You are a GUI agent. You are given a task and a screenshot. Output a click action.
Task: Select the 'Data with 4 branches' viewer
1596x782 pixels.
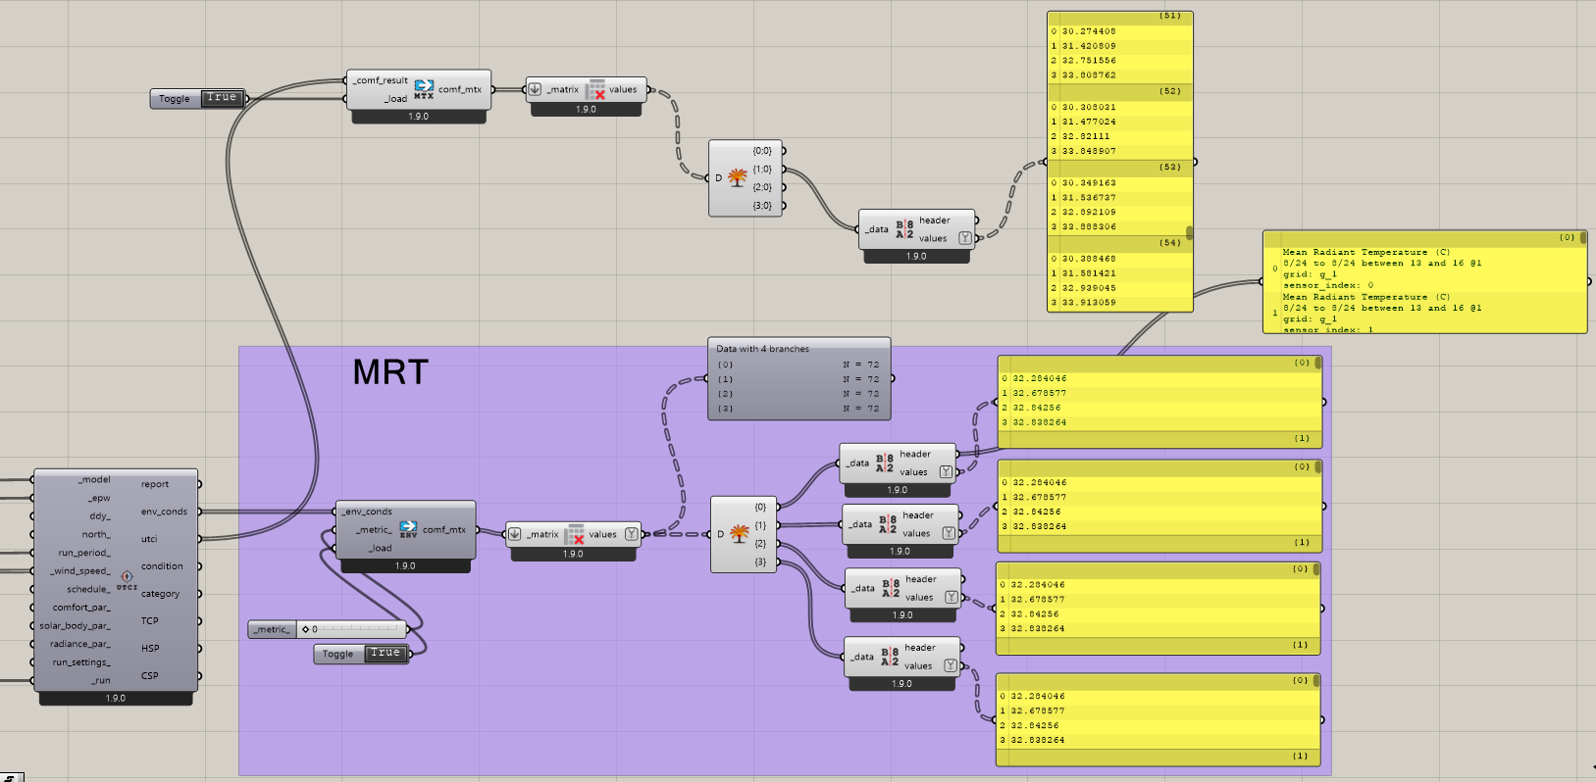tap(798, 378)
